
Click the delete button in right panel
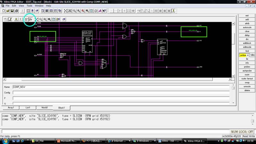247,90
